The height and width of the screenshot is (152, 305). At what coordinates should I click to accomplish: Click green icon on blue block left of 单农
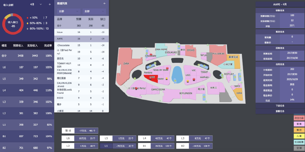tap(179, 47)
